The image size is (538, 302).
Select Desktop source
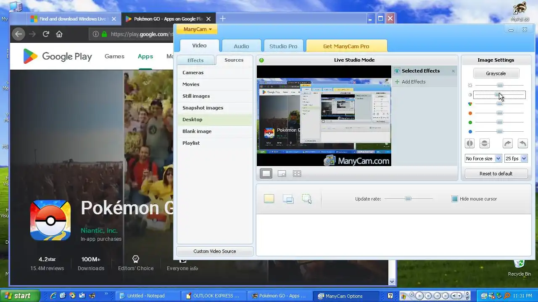(x=215, y=120)
